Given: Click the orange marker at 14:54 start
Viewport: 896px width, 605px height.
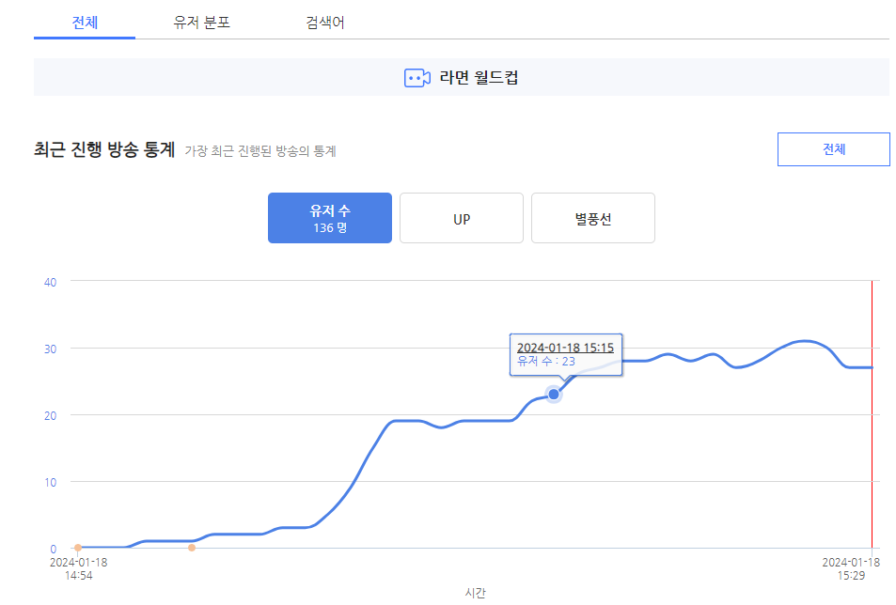Looking at the screenshot, I should tap(78, 548).
